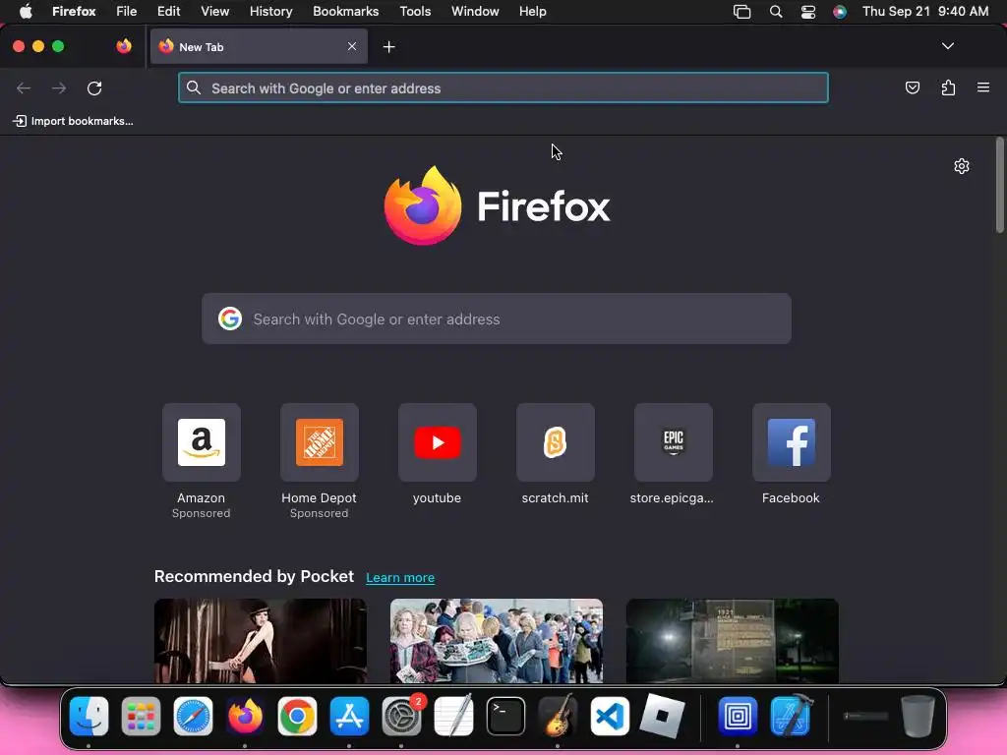Launch Safari from the Dock
The height and width of the screenshot is (755, 1007).
pos(193,716)
